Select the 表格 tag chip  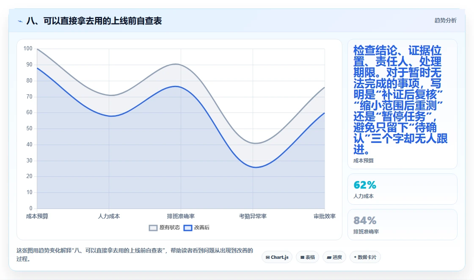click(x=307, y=257)
